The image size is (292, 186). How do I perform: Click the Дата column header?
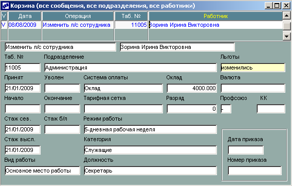[x=25, y=16]
